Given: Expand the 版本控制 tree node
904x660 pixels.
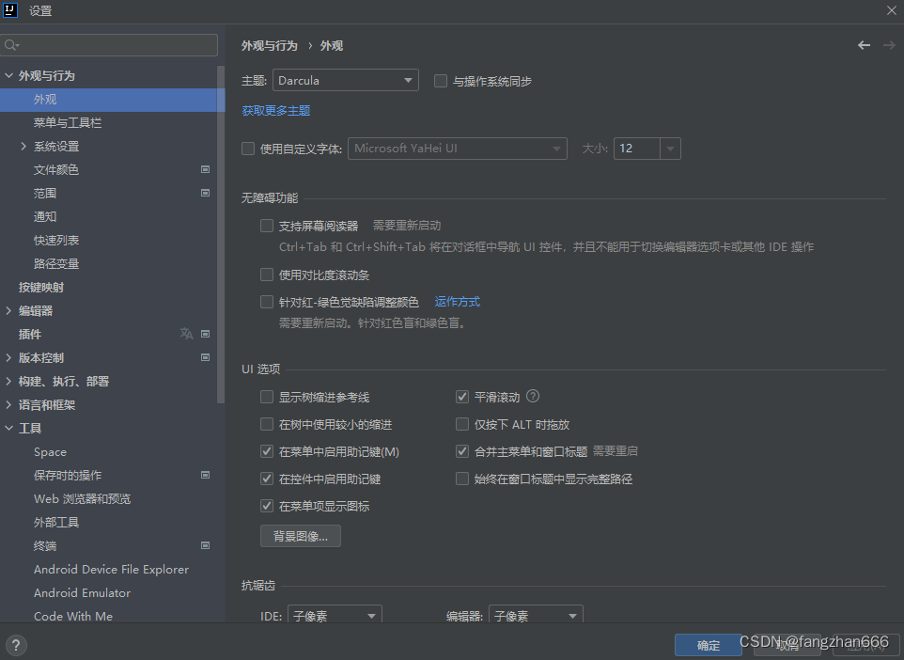Looking at the screenshot, I should tap(8, 357).
